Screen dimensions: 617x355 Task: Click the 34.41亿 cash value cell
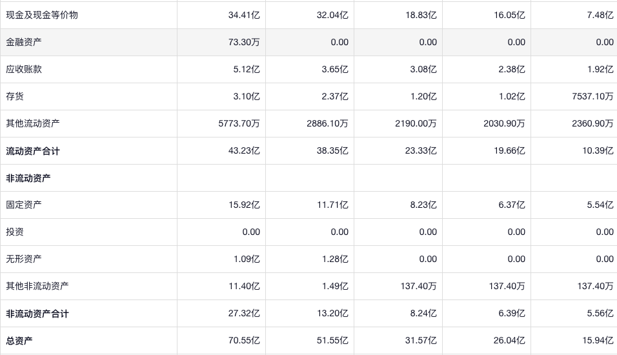pyautogui.click(x=244, y=15)
